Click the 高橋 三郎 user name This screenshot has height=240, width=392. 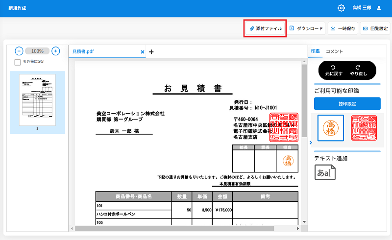tap(362, 8)
